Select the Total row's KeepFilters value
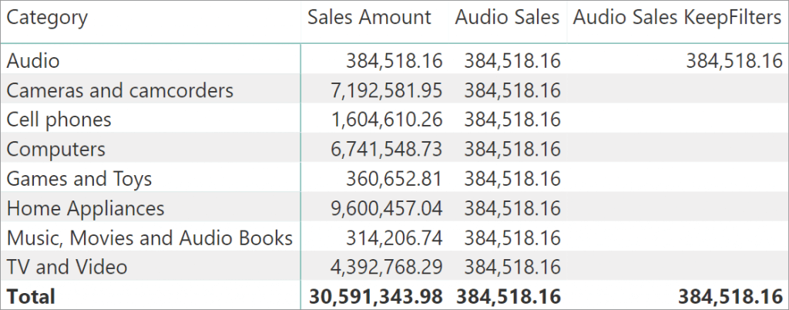Screen dimensions: 789x310 coord(730,296)
